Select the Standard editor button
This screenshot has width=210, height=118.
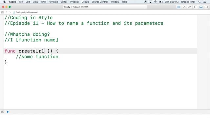pyautogui.click(x=179, y=7)
